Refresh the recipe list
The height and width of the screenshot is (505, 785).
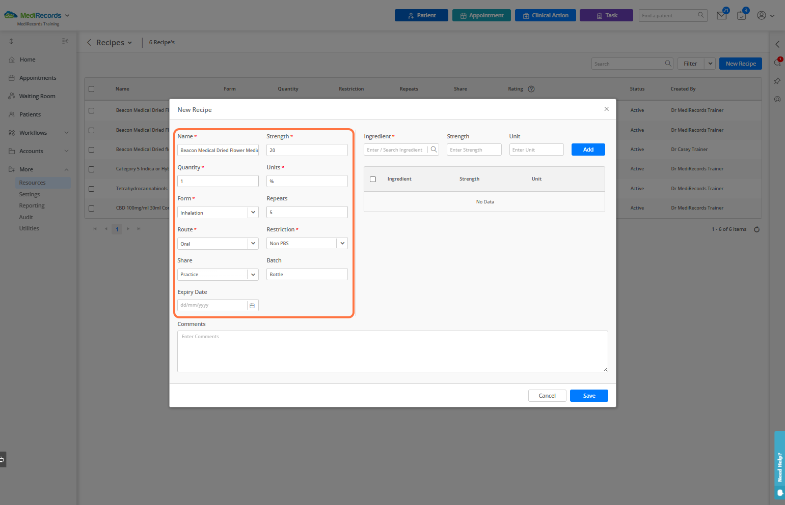point(757,229)
